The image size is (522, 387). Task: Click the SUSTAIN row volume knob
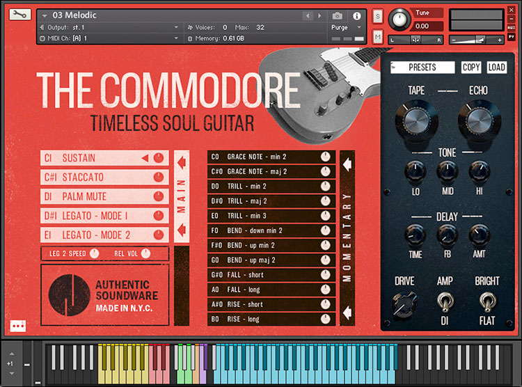click(159, 158)
